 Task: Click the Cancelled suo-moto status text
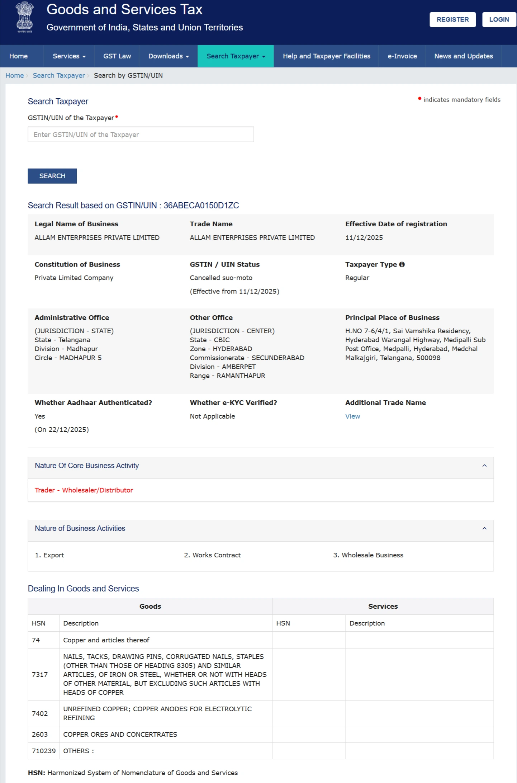(x=221, y=278)
